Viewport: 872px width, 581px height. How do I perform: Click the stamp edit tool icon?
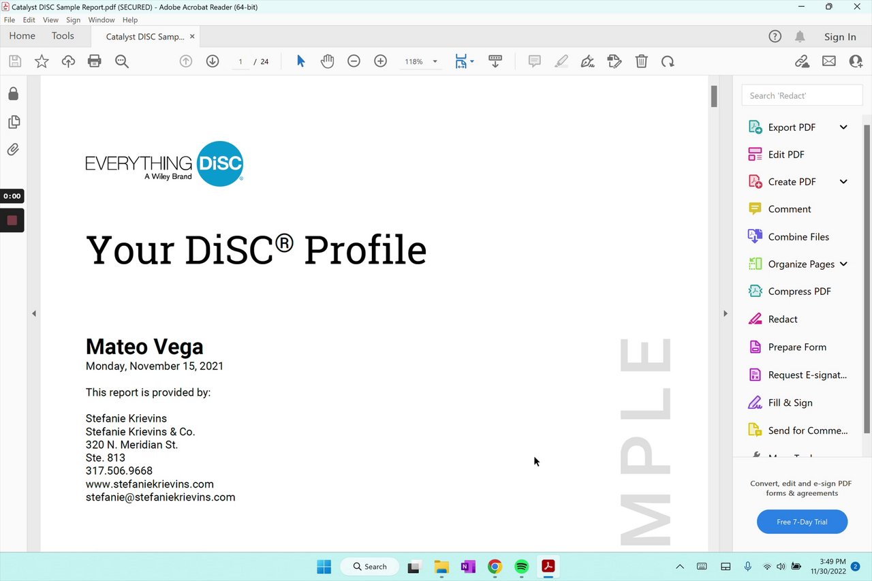coord(614,61)
